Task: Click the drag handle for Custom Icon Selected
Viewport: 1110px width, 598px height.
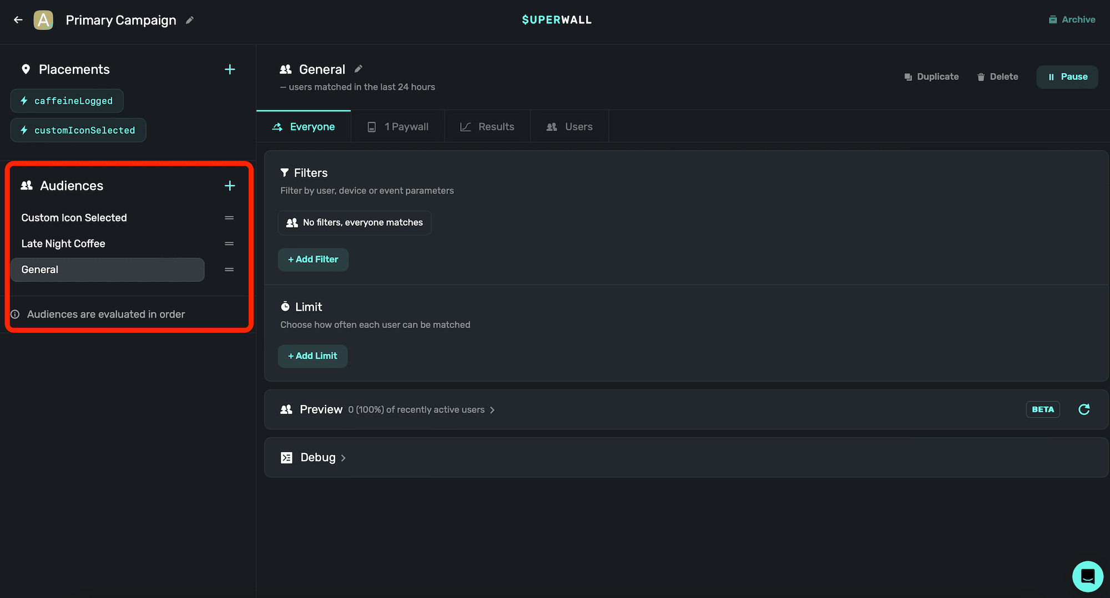Action: (x=229, y=218)
